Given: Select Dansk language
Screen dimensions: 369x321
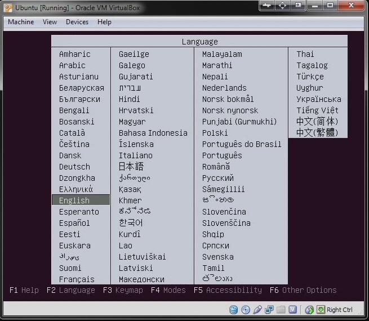Looking at the screenshot, I should pos(70,155).
